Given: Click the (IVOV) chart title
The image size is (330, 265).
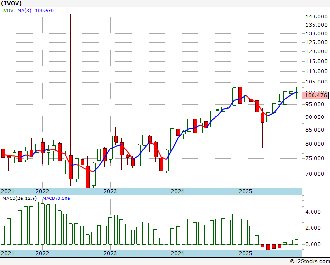Looking at the screenshot, I should [x=11, y=3].
